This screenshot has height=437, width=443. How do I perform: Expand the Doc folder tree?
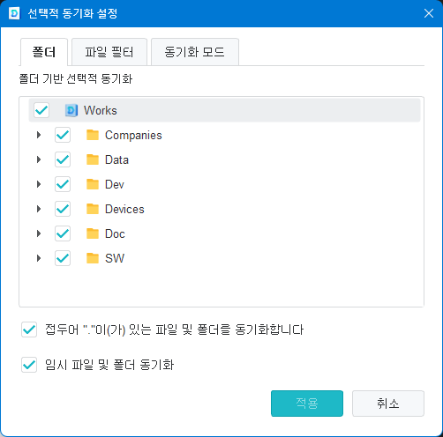(x=39, y=233)
